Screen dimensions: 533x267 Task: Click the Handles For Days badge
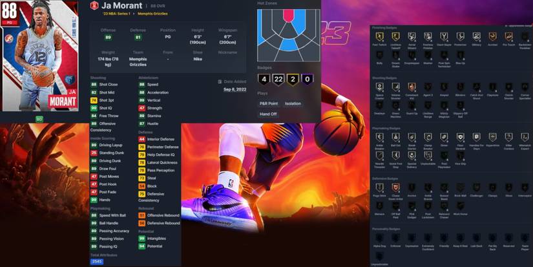[476, 138]
